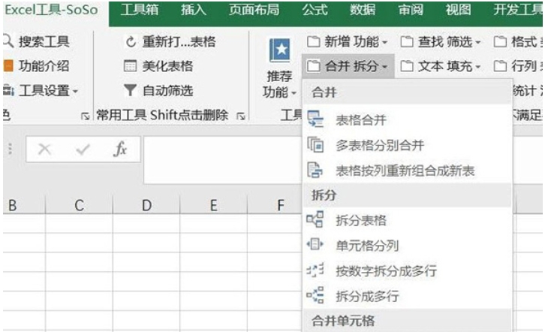Click the 单元格分列 icon
Screen dimensions: 545x332
point(315,244)
